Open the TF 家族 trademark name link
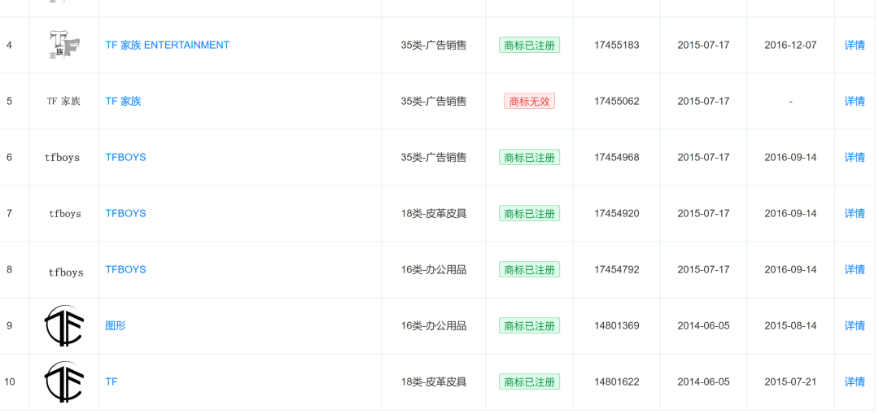This screenshot has width=879, height=414. [124, 101]
